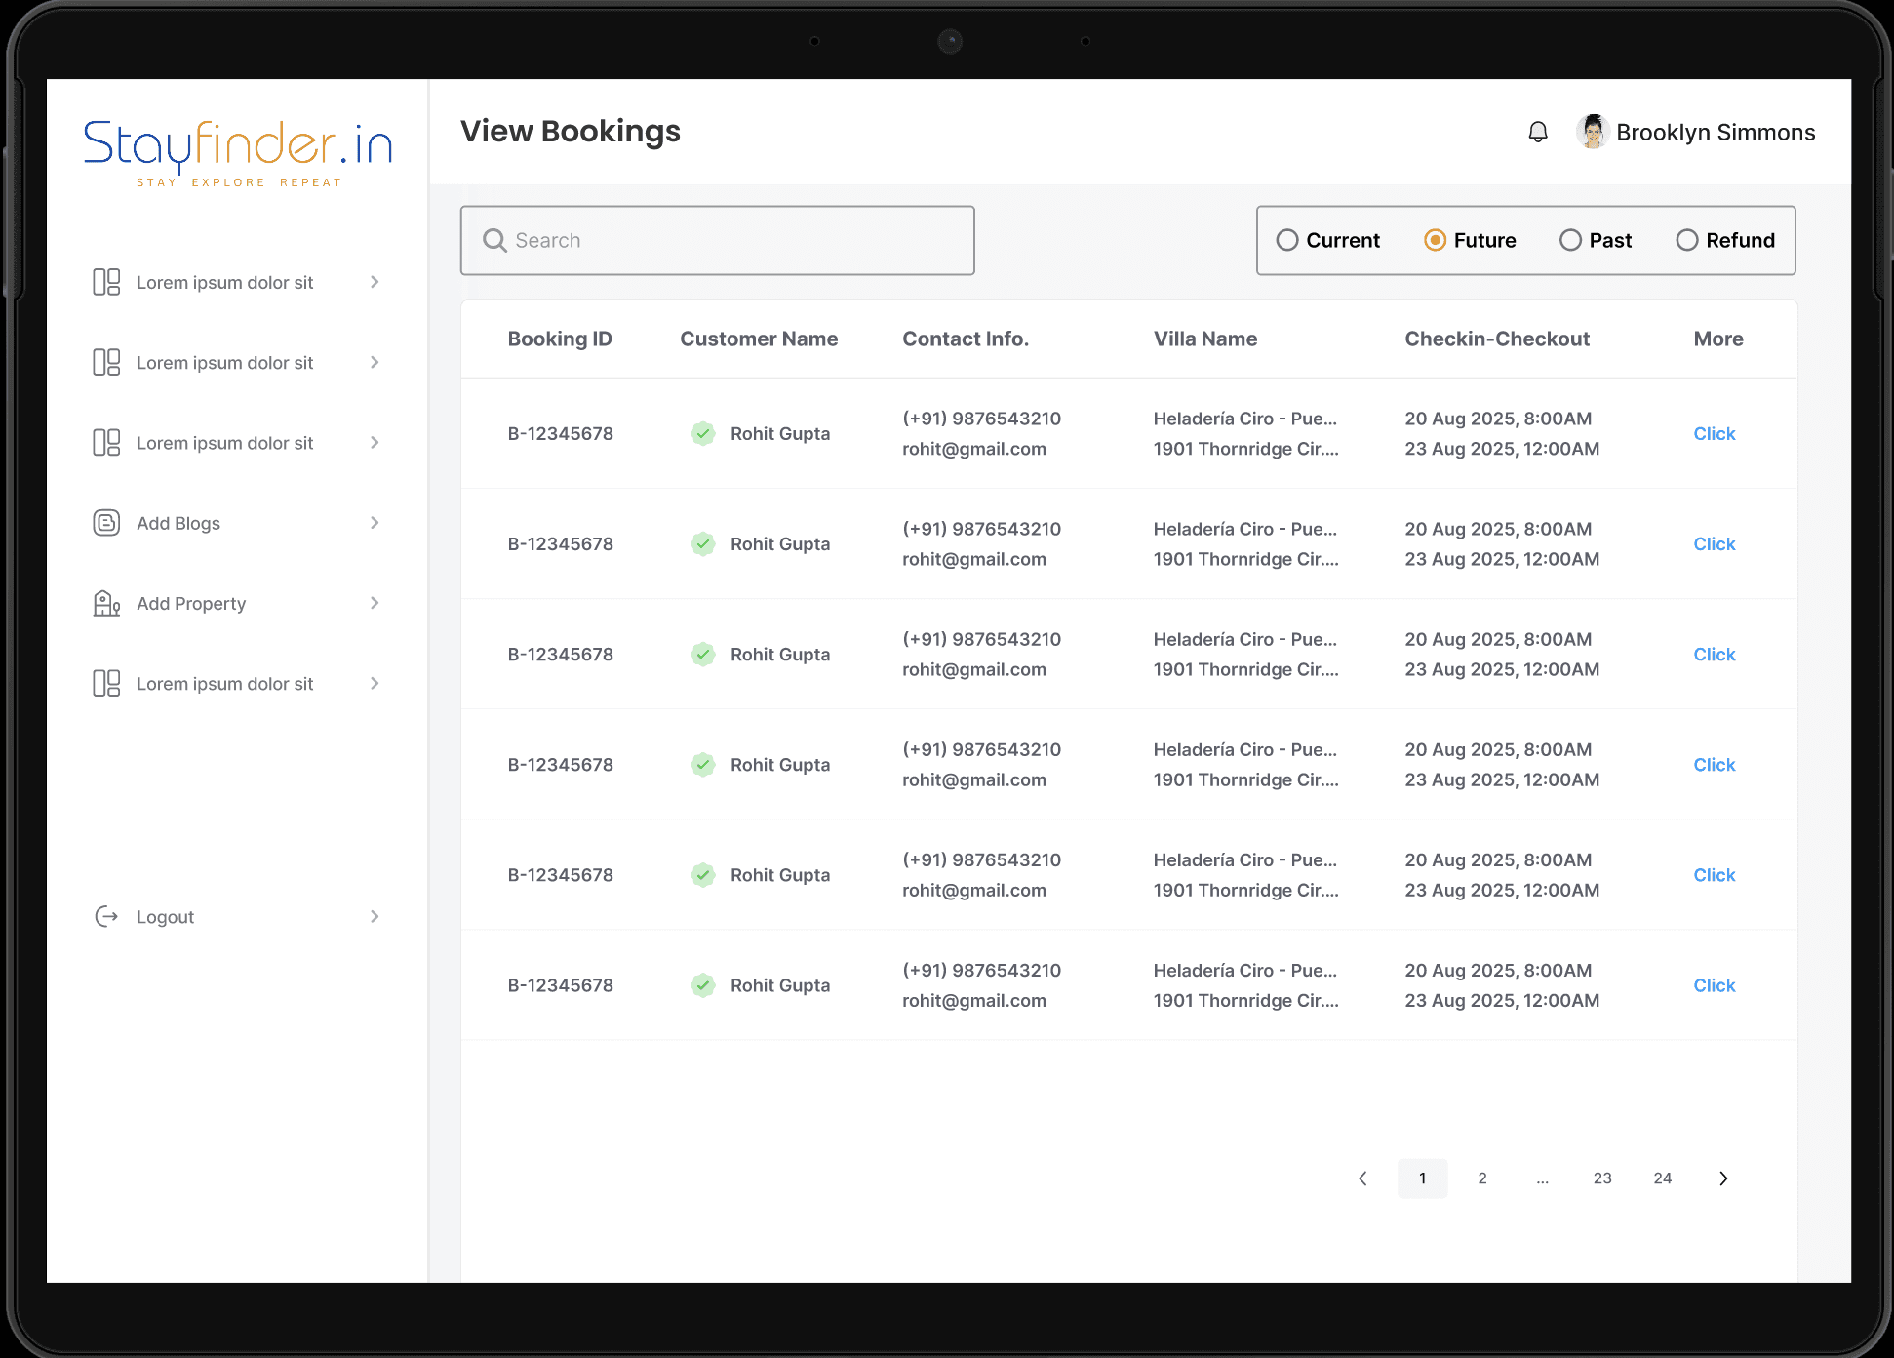This screenshot has height=1358, width=1894.
Task: Open Brooklyn Simmons profile avatar
Action: click(x=1592, y=132)
